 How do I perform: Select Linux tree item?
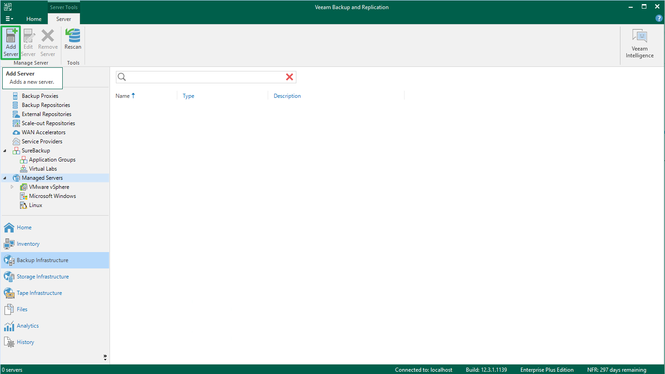click(35, 205)
